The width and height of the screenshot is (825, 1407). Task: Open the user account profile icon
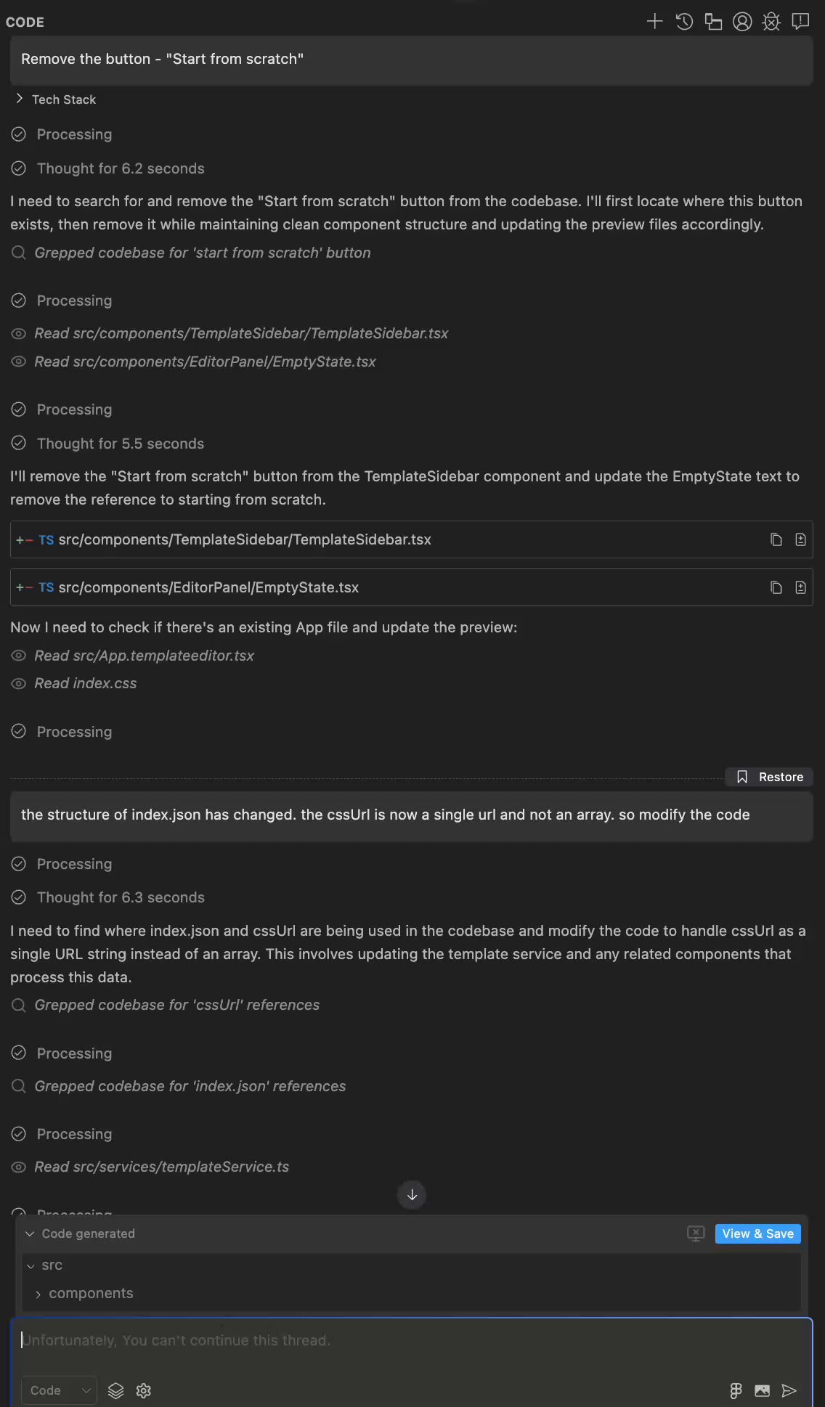point(742,22)
